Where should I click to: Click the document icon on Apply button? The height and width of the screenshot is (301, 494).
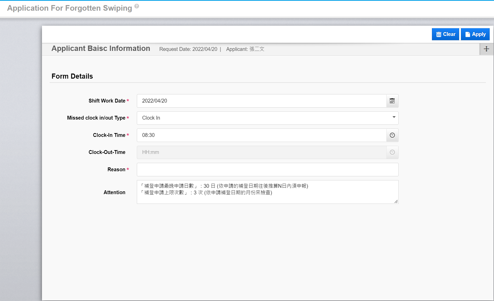point(467,34)
